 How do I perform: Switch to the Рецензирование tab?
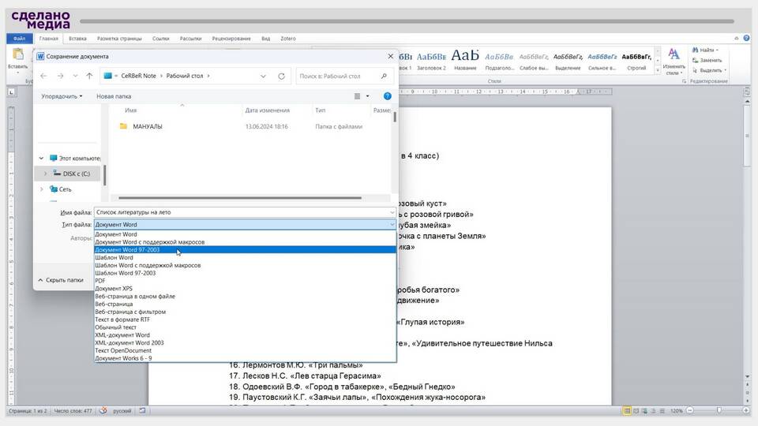click(x=231, y=38)
